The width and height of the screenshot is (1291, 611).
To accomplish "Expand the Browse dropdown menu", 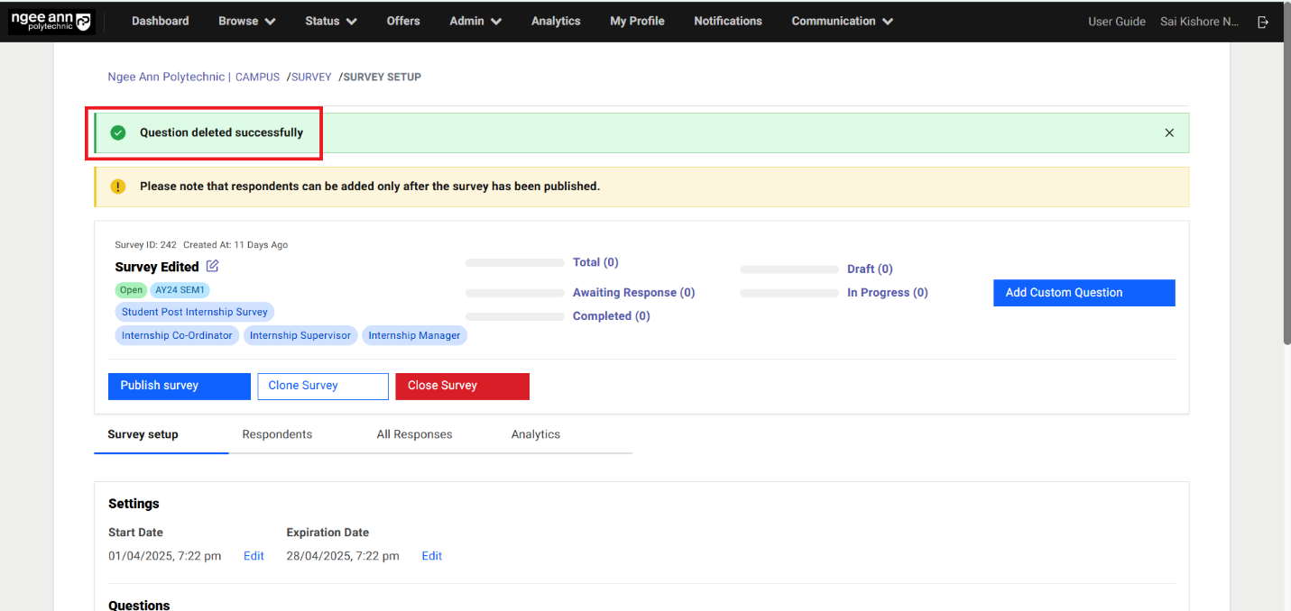I will point(246,21).
